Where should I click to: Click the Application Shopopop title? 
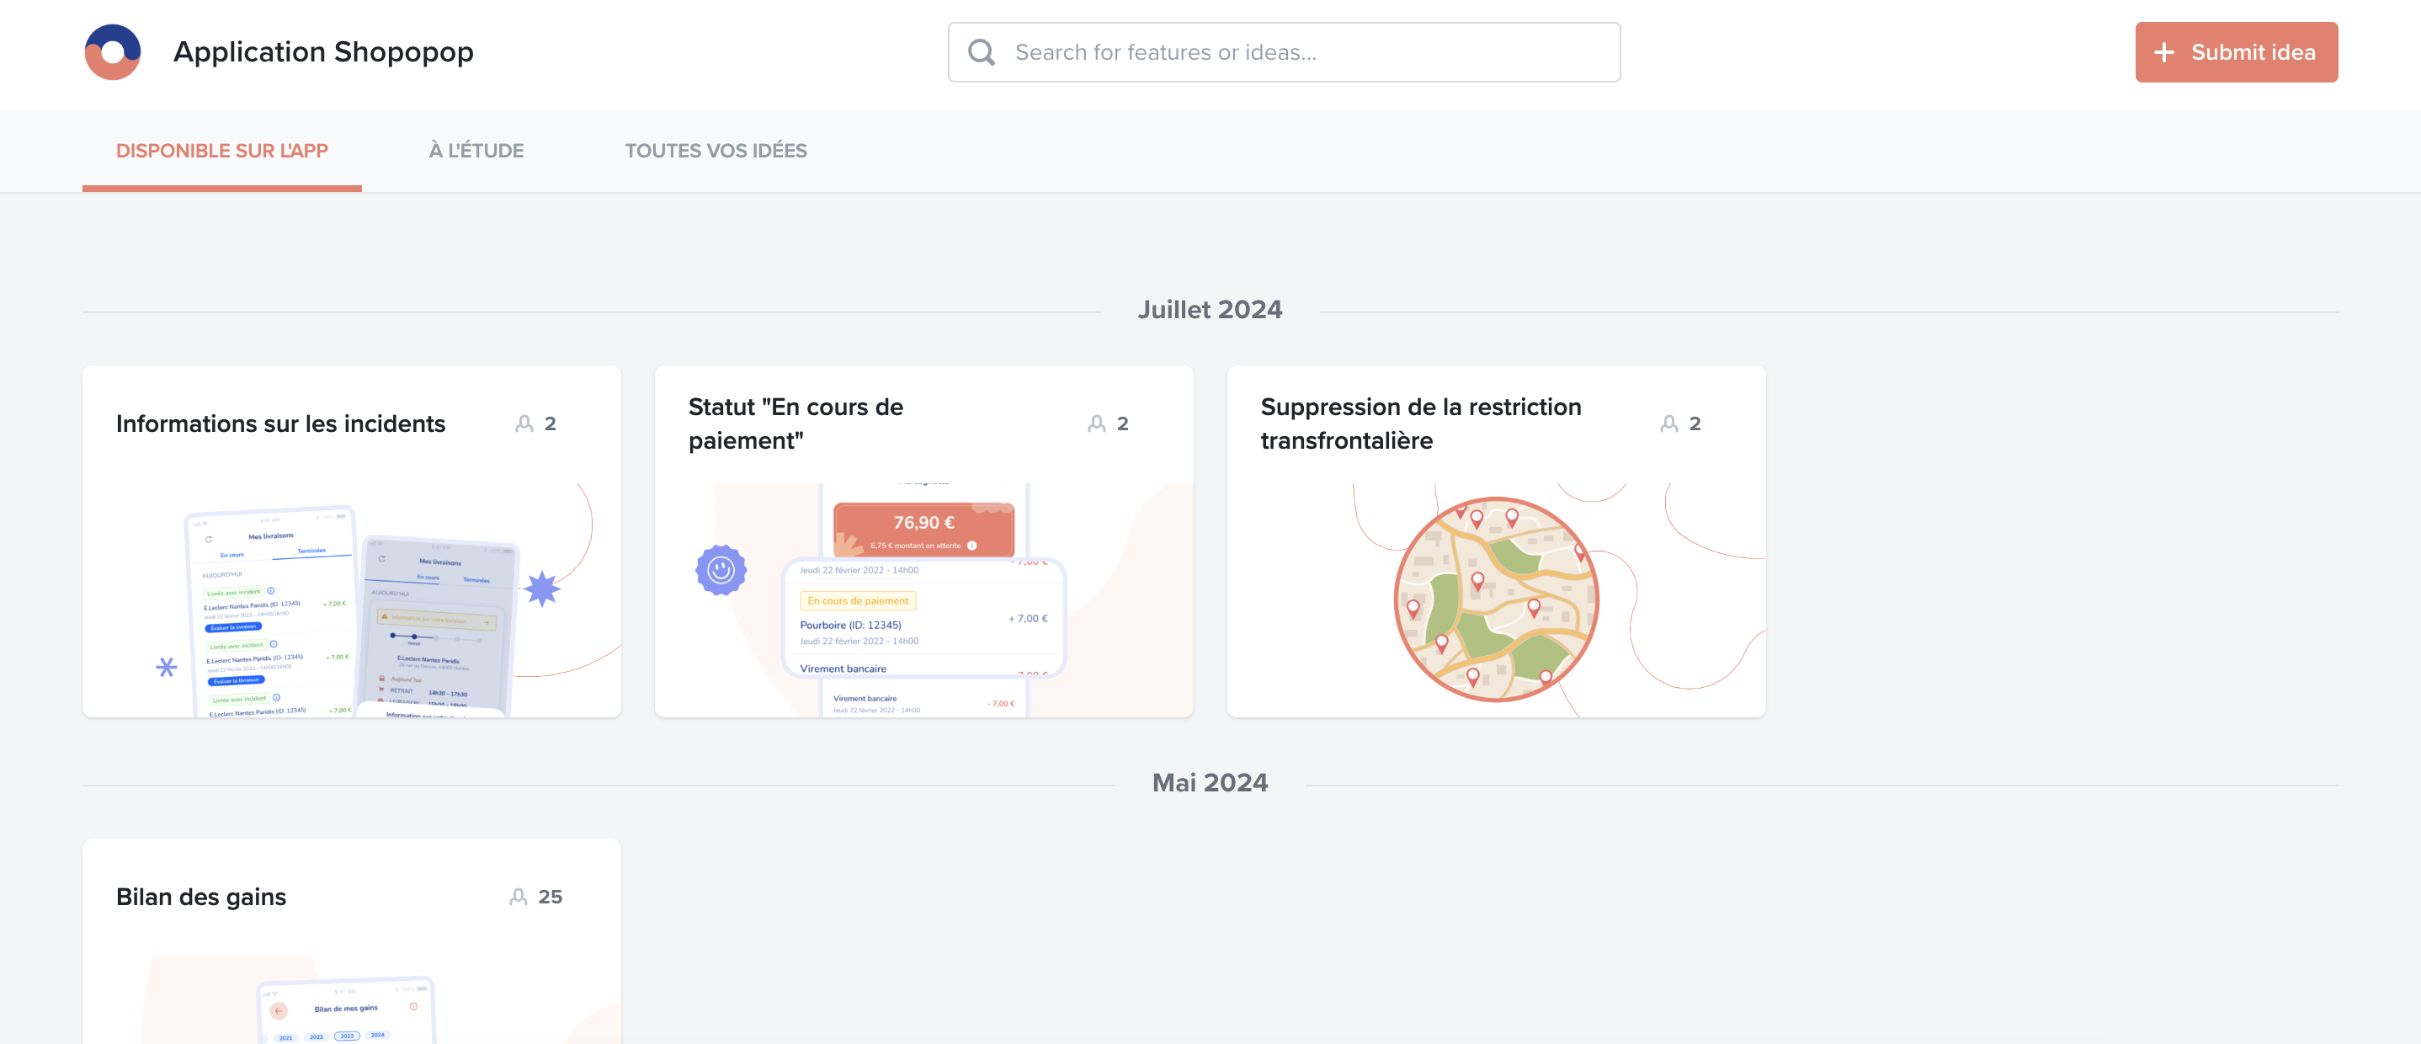click(323, 51)
